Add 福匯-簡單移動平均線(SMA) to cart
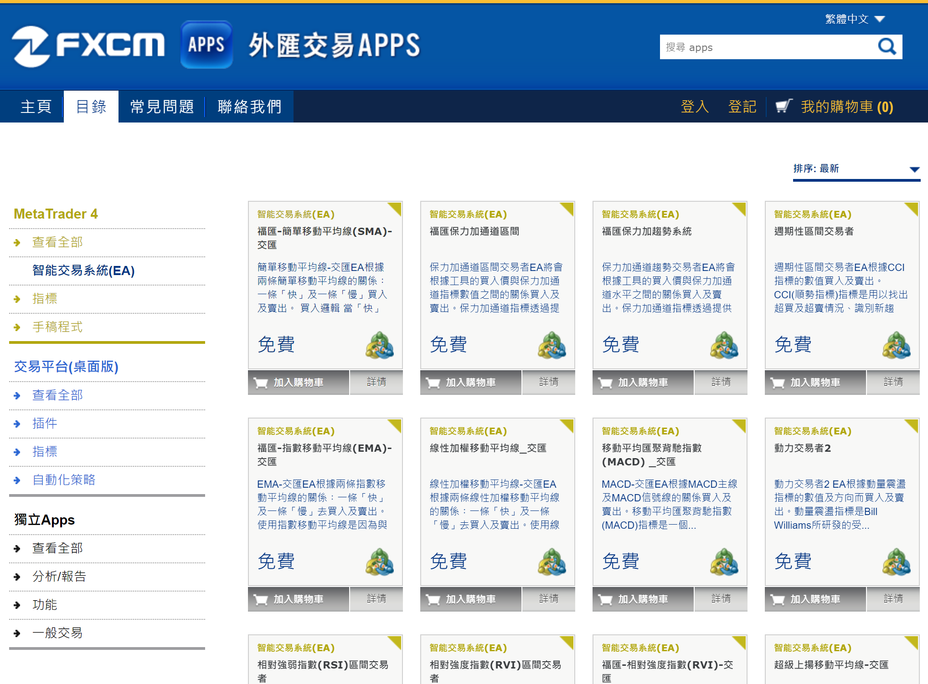Viewport: 928px width, 684px height. point(299,383)
